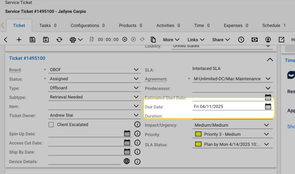Click the clock history icon
Image resolution: width=295 pixels, height=174 pixels.
(241, 39)
